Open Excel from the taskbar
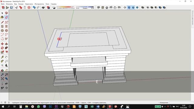The width and height of the screenshot is (194, 109). pos(92,107)
